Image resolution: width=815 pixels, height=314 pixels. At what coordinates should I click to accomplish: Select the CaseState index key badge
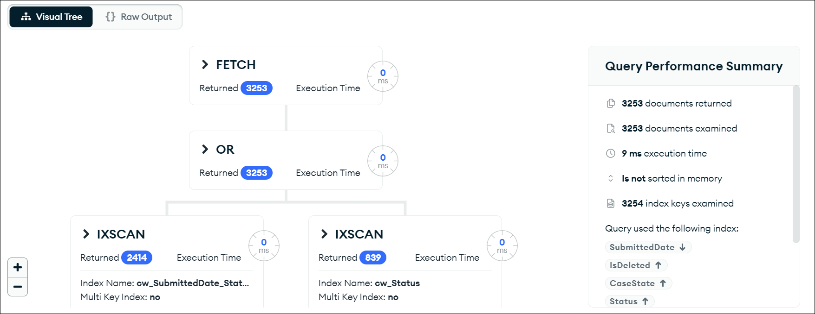click(639, 283)
